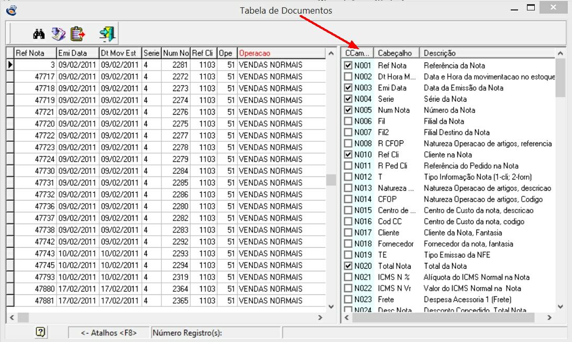Click the Número Registro(s) status field
572x342 pixels.
pyautogui.click(x=216, y=333)
